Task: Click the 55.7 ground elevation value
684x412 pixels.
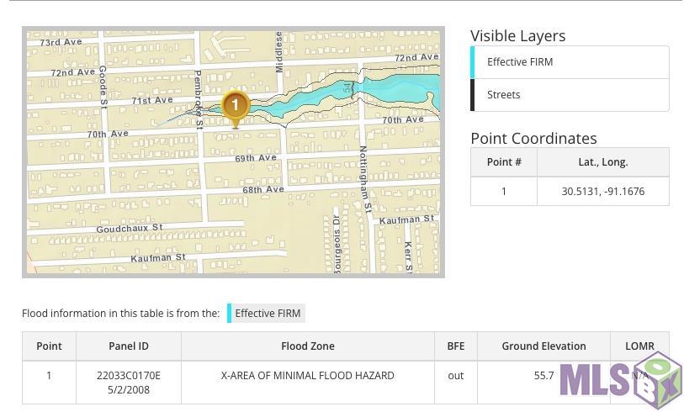Action: coord(543,376)
